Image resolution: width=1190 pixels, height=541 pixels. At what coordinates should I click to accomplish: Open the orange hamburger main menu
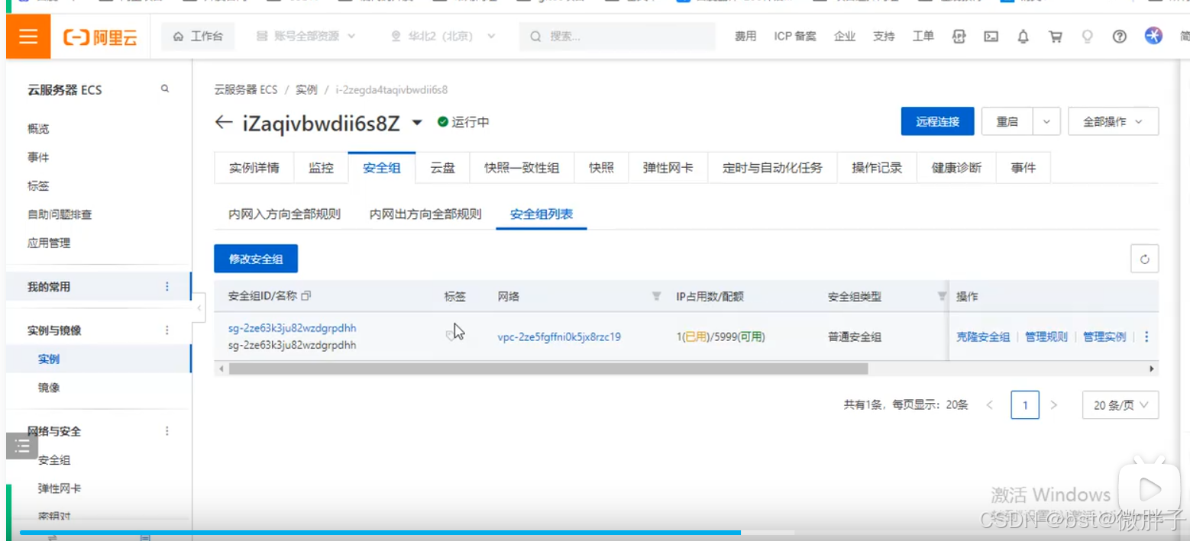tap(28, 36)
